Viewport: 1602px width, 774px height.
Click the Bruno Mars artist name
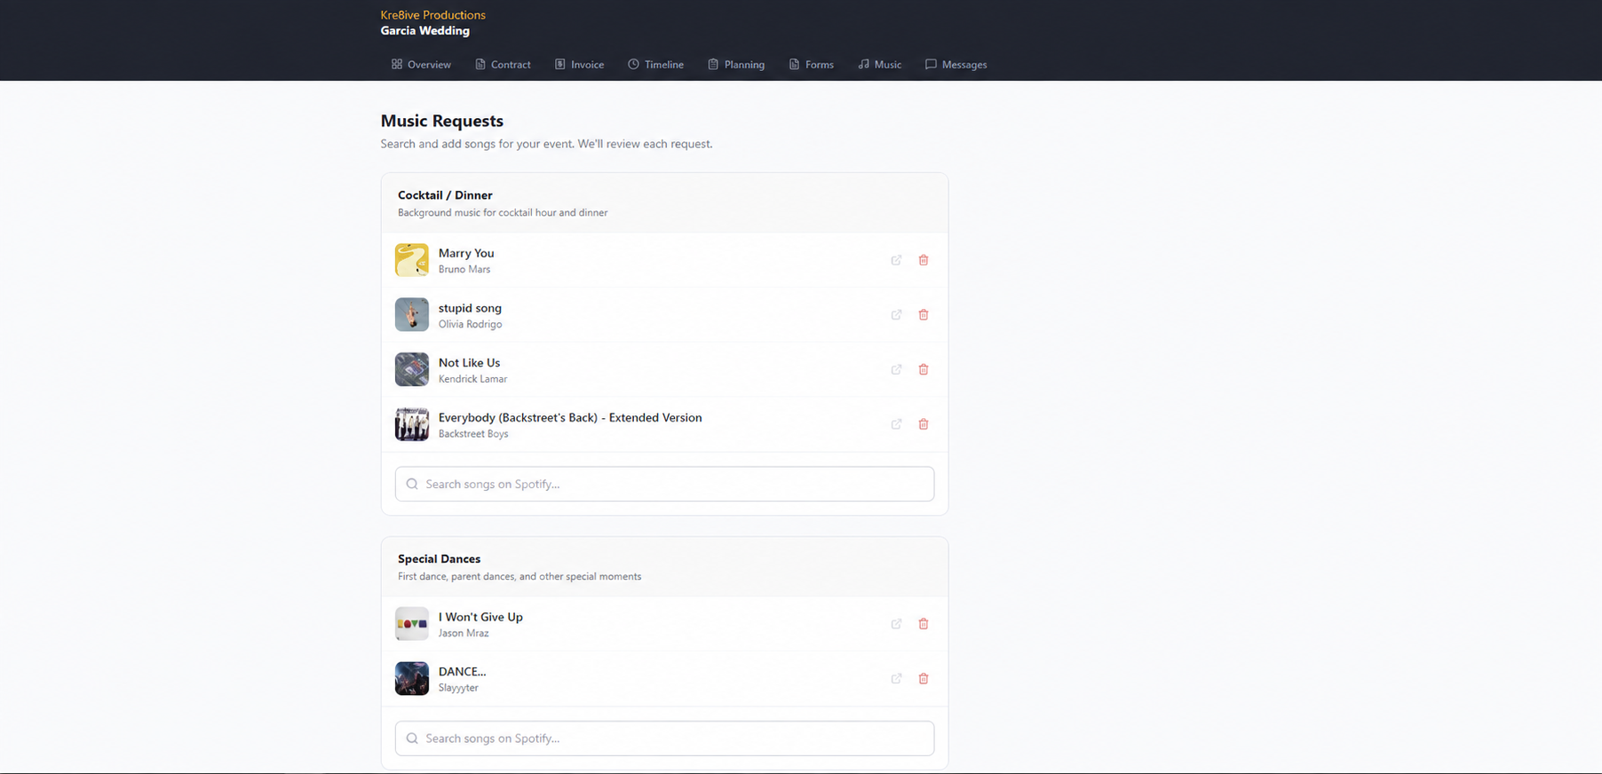click(464, 270)
